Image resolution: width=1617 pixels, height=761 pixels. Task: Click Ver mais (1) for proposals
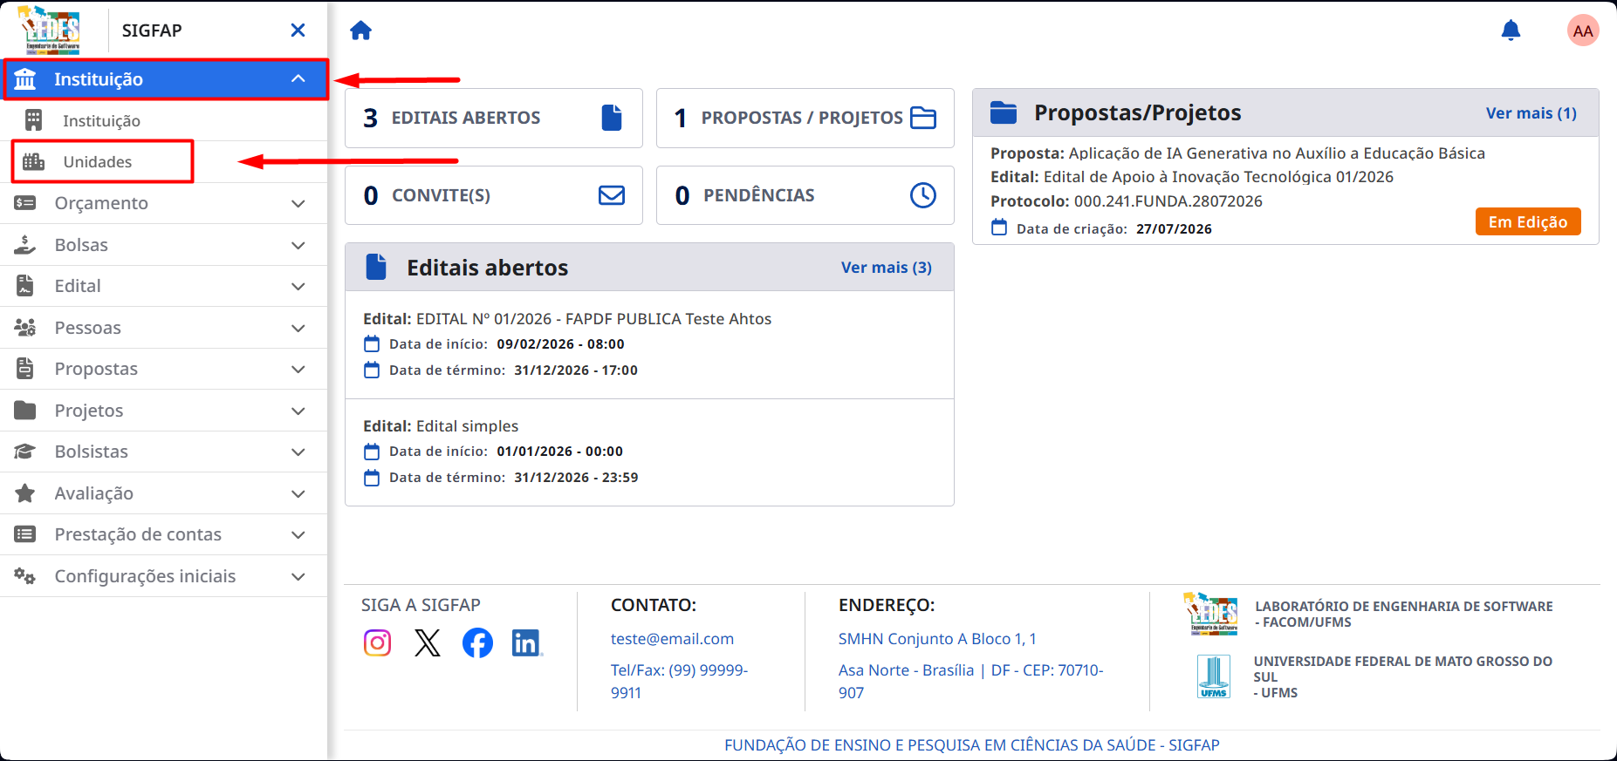click(x=1531, y=113)
